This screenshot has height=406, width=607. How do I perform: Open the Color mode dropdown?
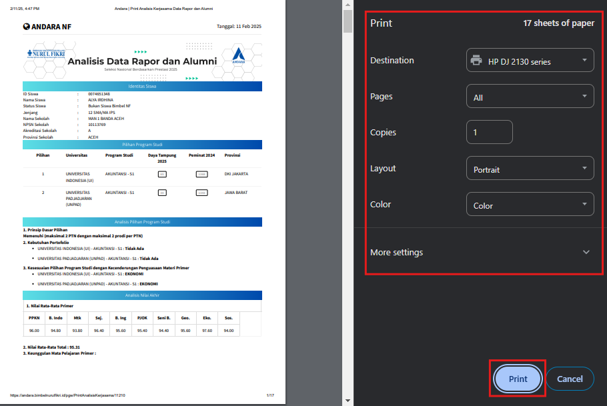(530, 205)
